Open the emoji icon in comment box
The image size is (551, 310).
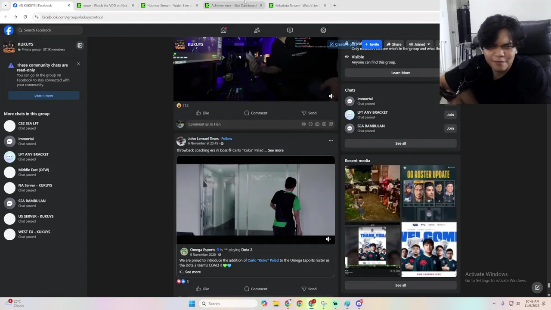tap(310, 124)
